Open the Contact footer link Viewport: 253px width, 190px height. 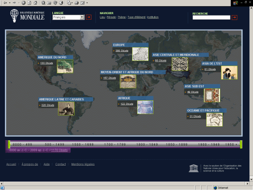60,164
